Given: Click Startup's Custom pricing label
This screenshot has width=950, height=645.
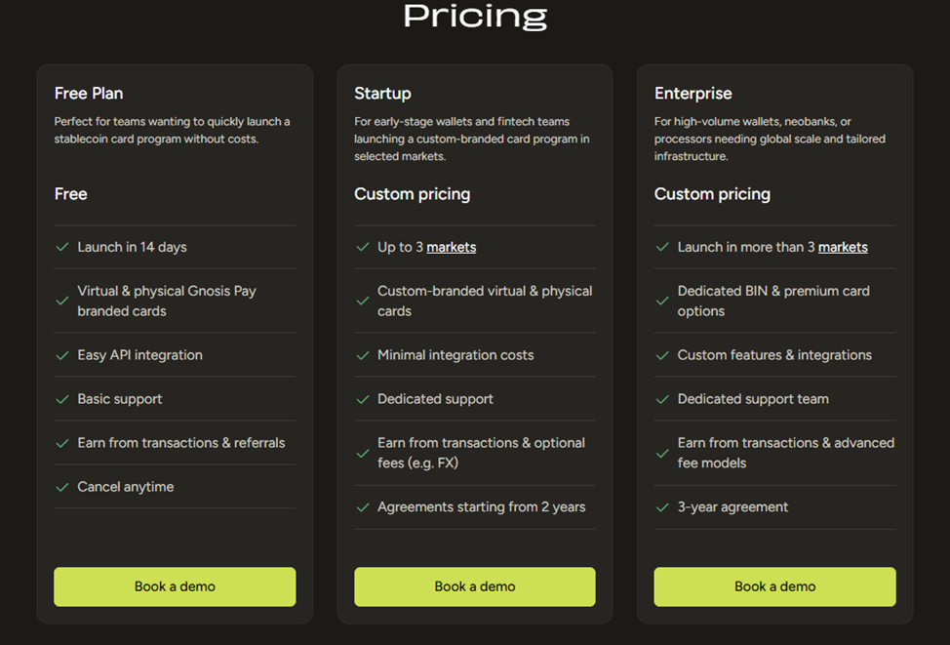Looking at the screenshot, I should 412,194.
